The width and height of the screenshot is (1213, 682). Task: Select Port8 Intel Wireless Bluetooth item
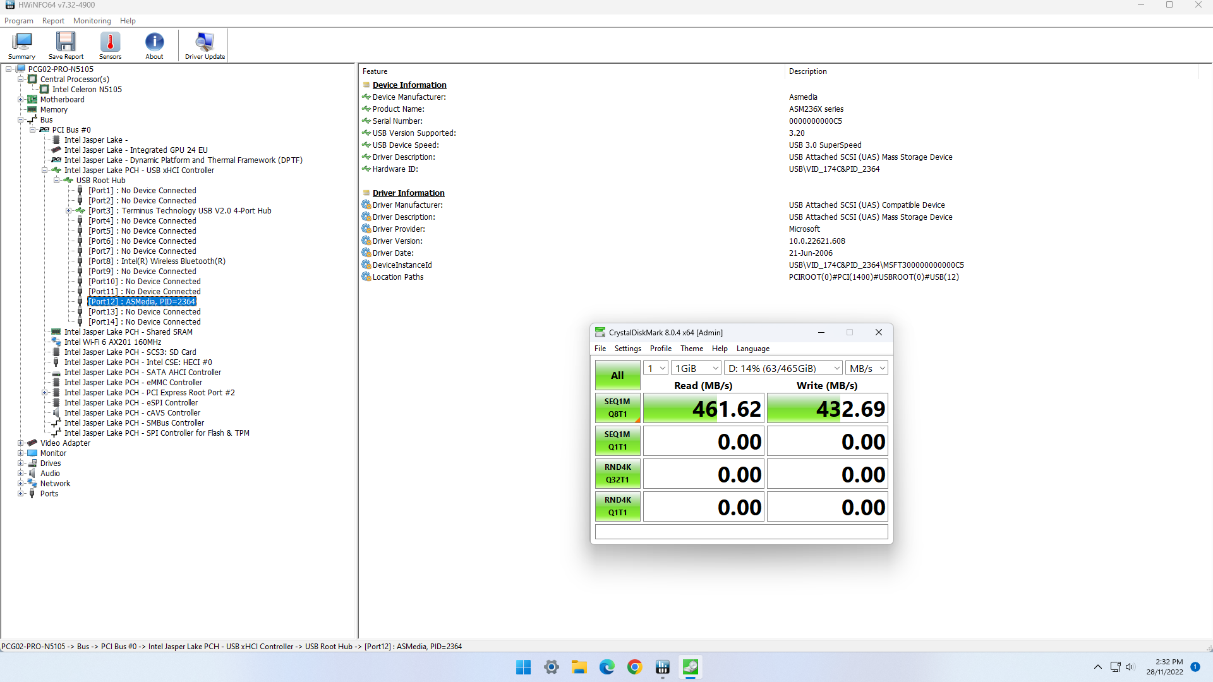[x=157, y=261]
